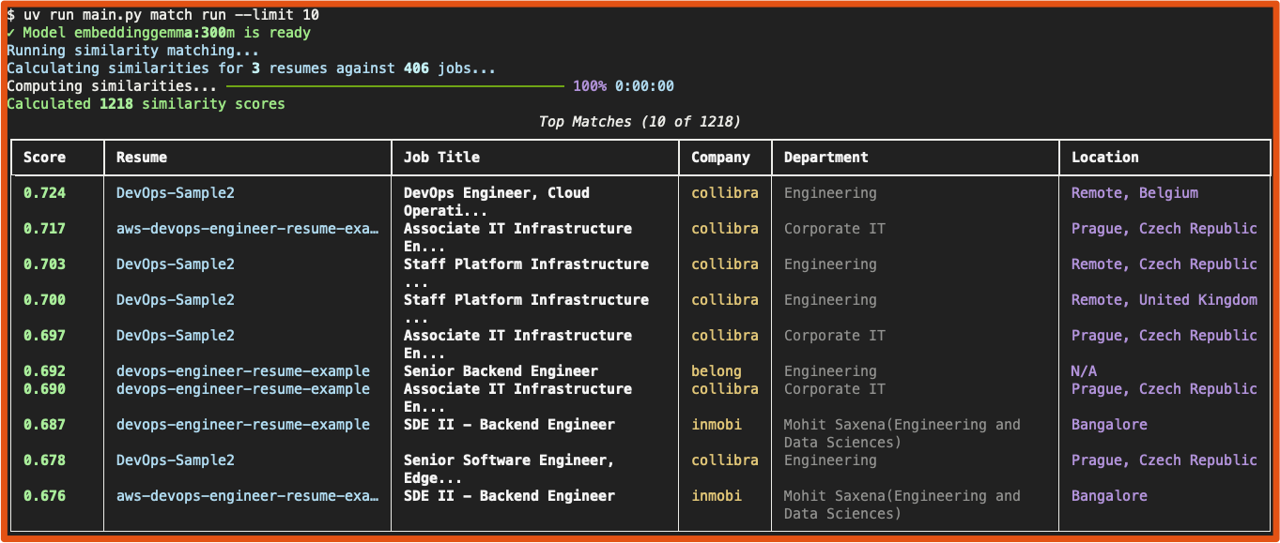This screenshot has width=1280, height=543.
Task: Click 'Mohit Saxena(Engineering and' in the 0.687 row
Action: tap(902, 425)
